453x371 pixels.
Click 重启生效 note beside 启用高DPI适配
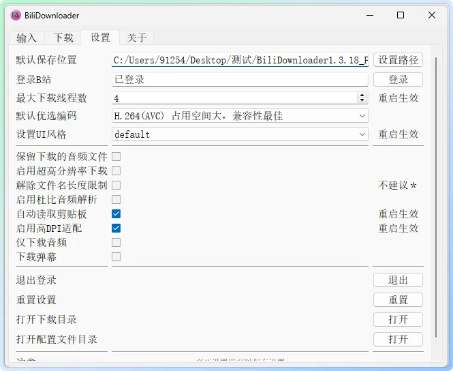(x=398, y=228)
